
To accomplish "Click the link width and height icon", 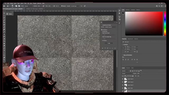I will pyautogui.click(x=123, y=48).
